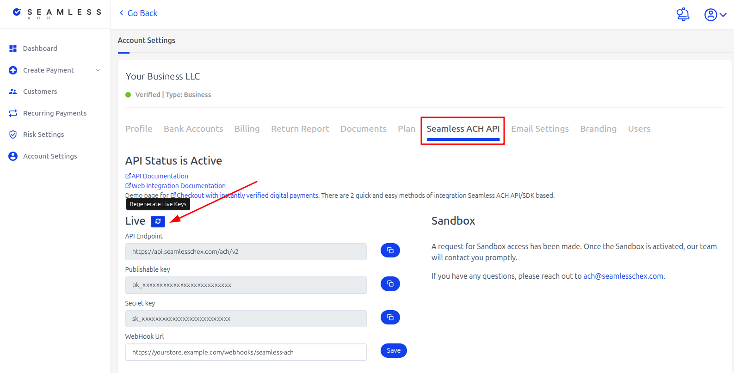Click the Go Back link
The height and width of the screenshot is (373, 734).
coord(138,13)
